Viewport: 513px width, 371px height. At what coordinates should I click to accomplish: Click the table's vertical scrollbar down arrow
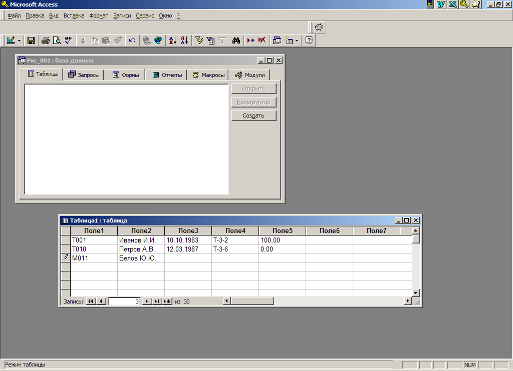tap(415, 293)
